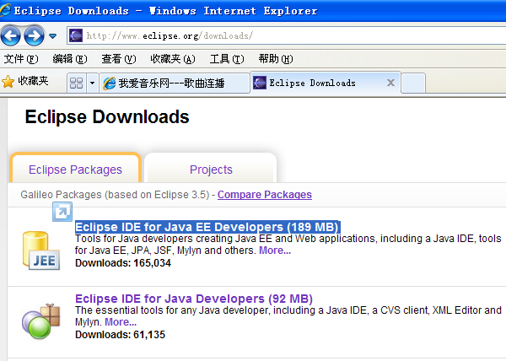Close the Eclipse Downloads tab
Image resolution: width=506 pixels, height=361 pixels.
click(390, 83)
